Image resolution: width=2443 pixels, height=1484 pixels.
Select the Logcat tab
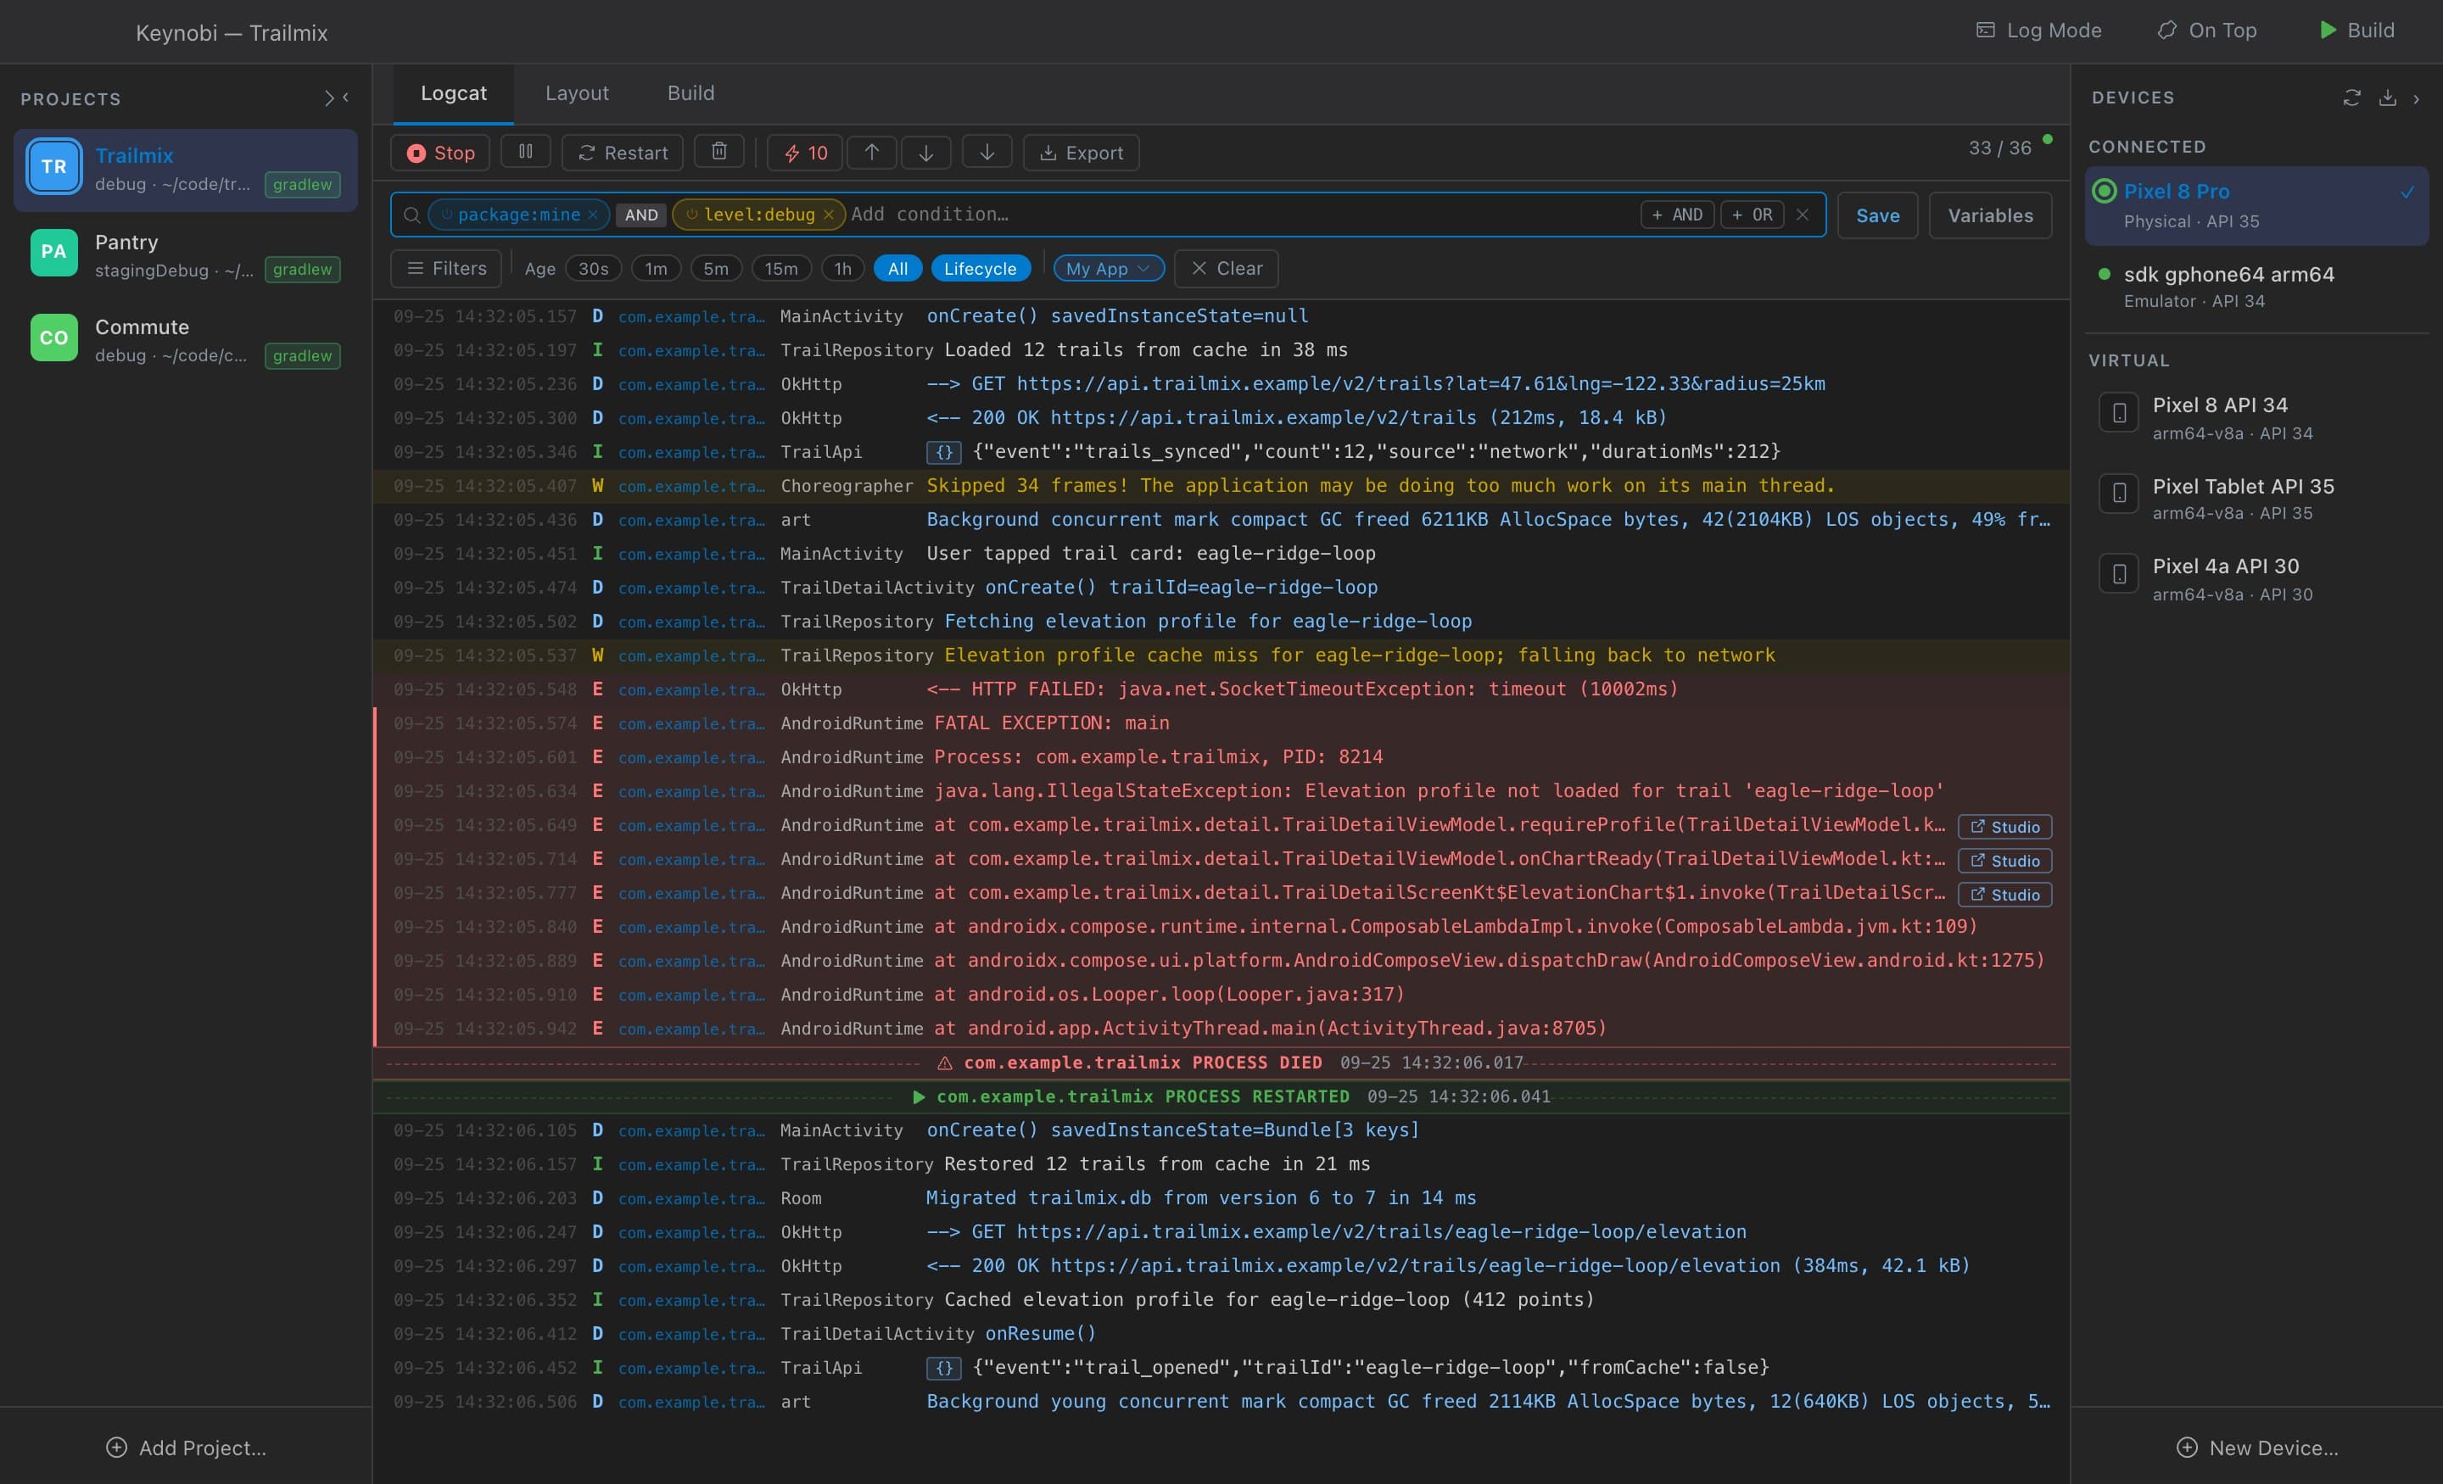453,93
